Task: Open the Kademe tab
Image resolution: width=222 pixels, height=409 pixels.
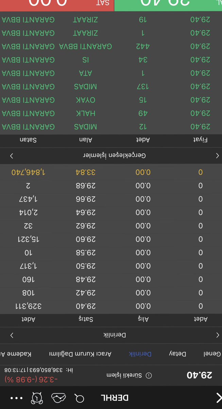Action: point(16,354)
